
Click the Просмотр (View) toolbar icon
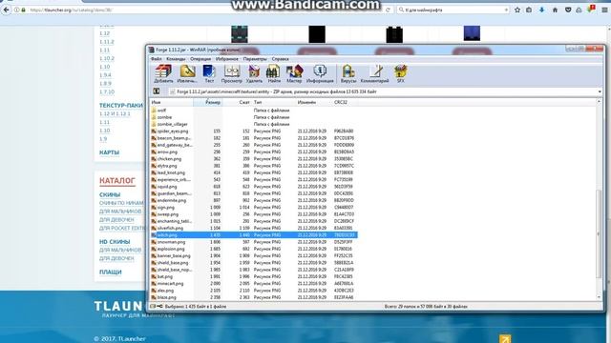pos(232,74)
